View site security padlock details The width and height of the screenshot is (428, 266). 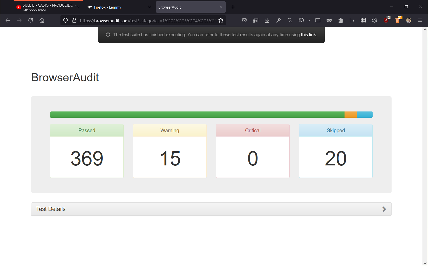74,21
